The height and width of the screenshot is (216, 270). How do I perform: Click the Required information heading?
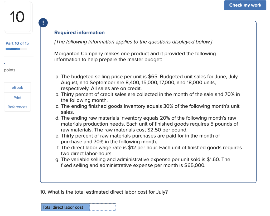point(79,32)
